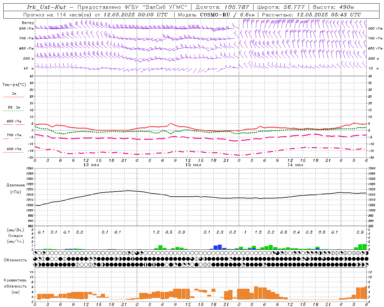Select the latitude value Широта: 56.777
This screenshot has height=307, width=384.
pos(281,7)
